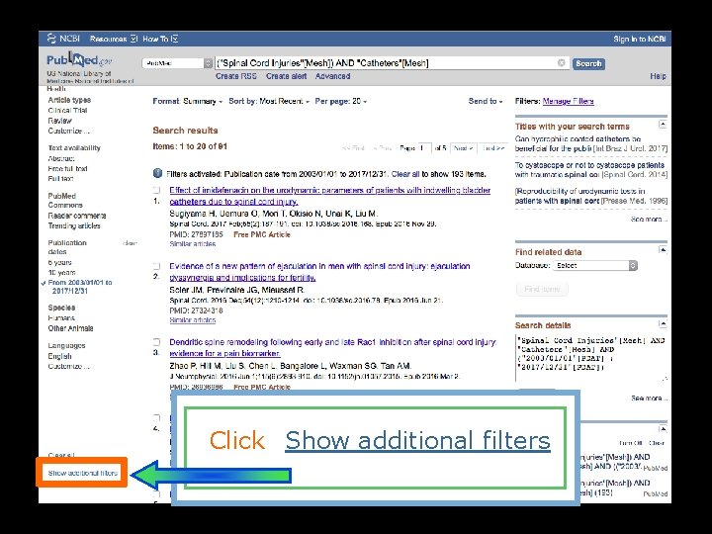Filter by English language

60,356
